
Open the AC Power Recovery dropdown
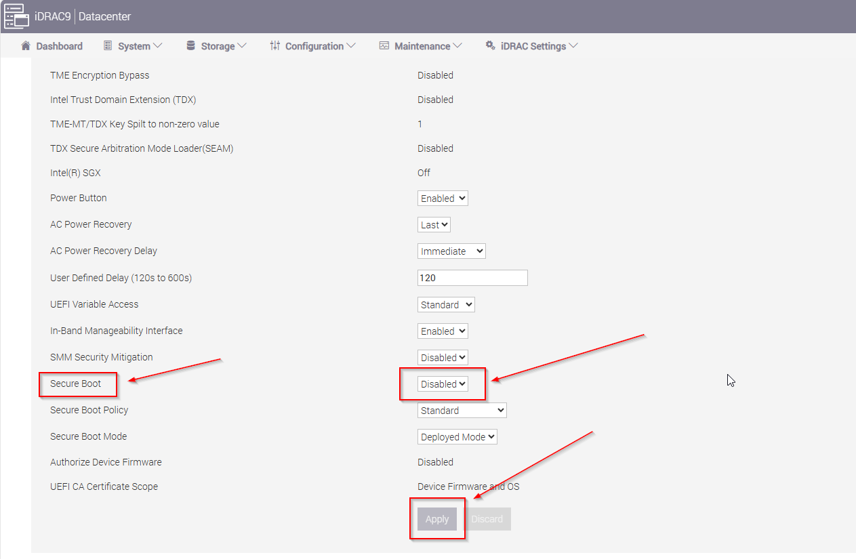[x=434, y=225]
